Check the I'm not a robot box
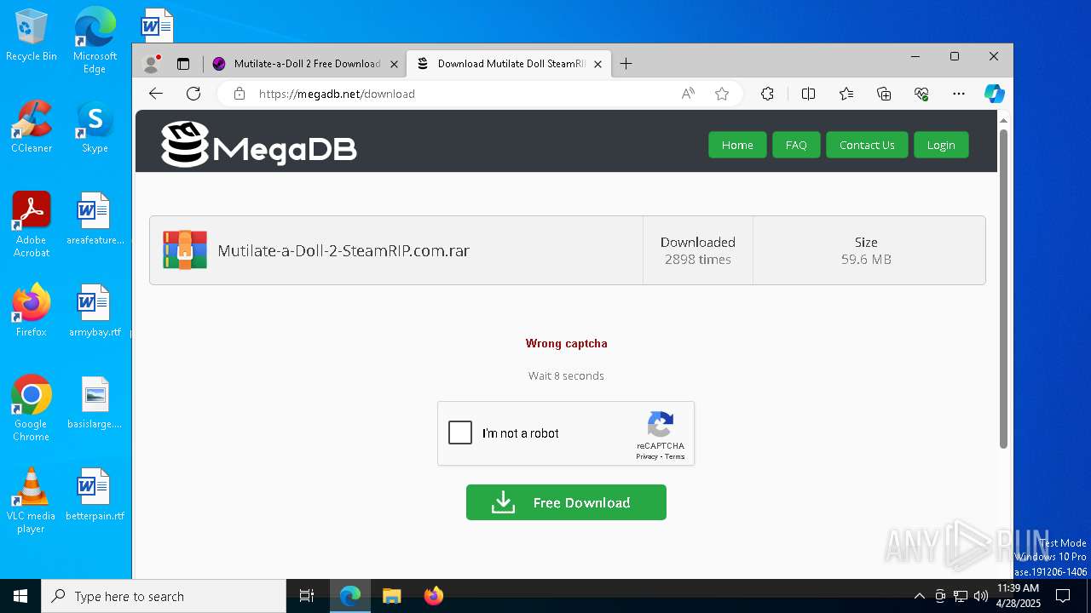This screenshot has height=613, width=1091. click(x=460, y=433)
